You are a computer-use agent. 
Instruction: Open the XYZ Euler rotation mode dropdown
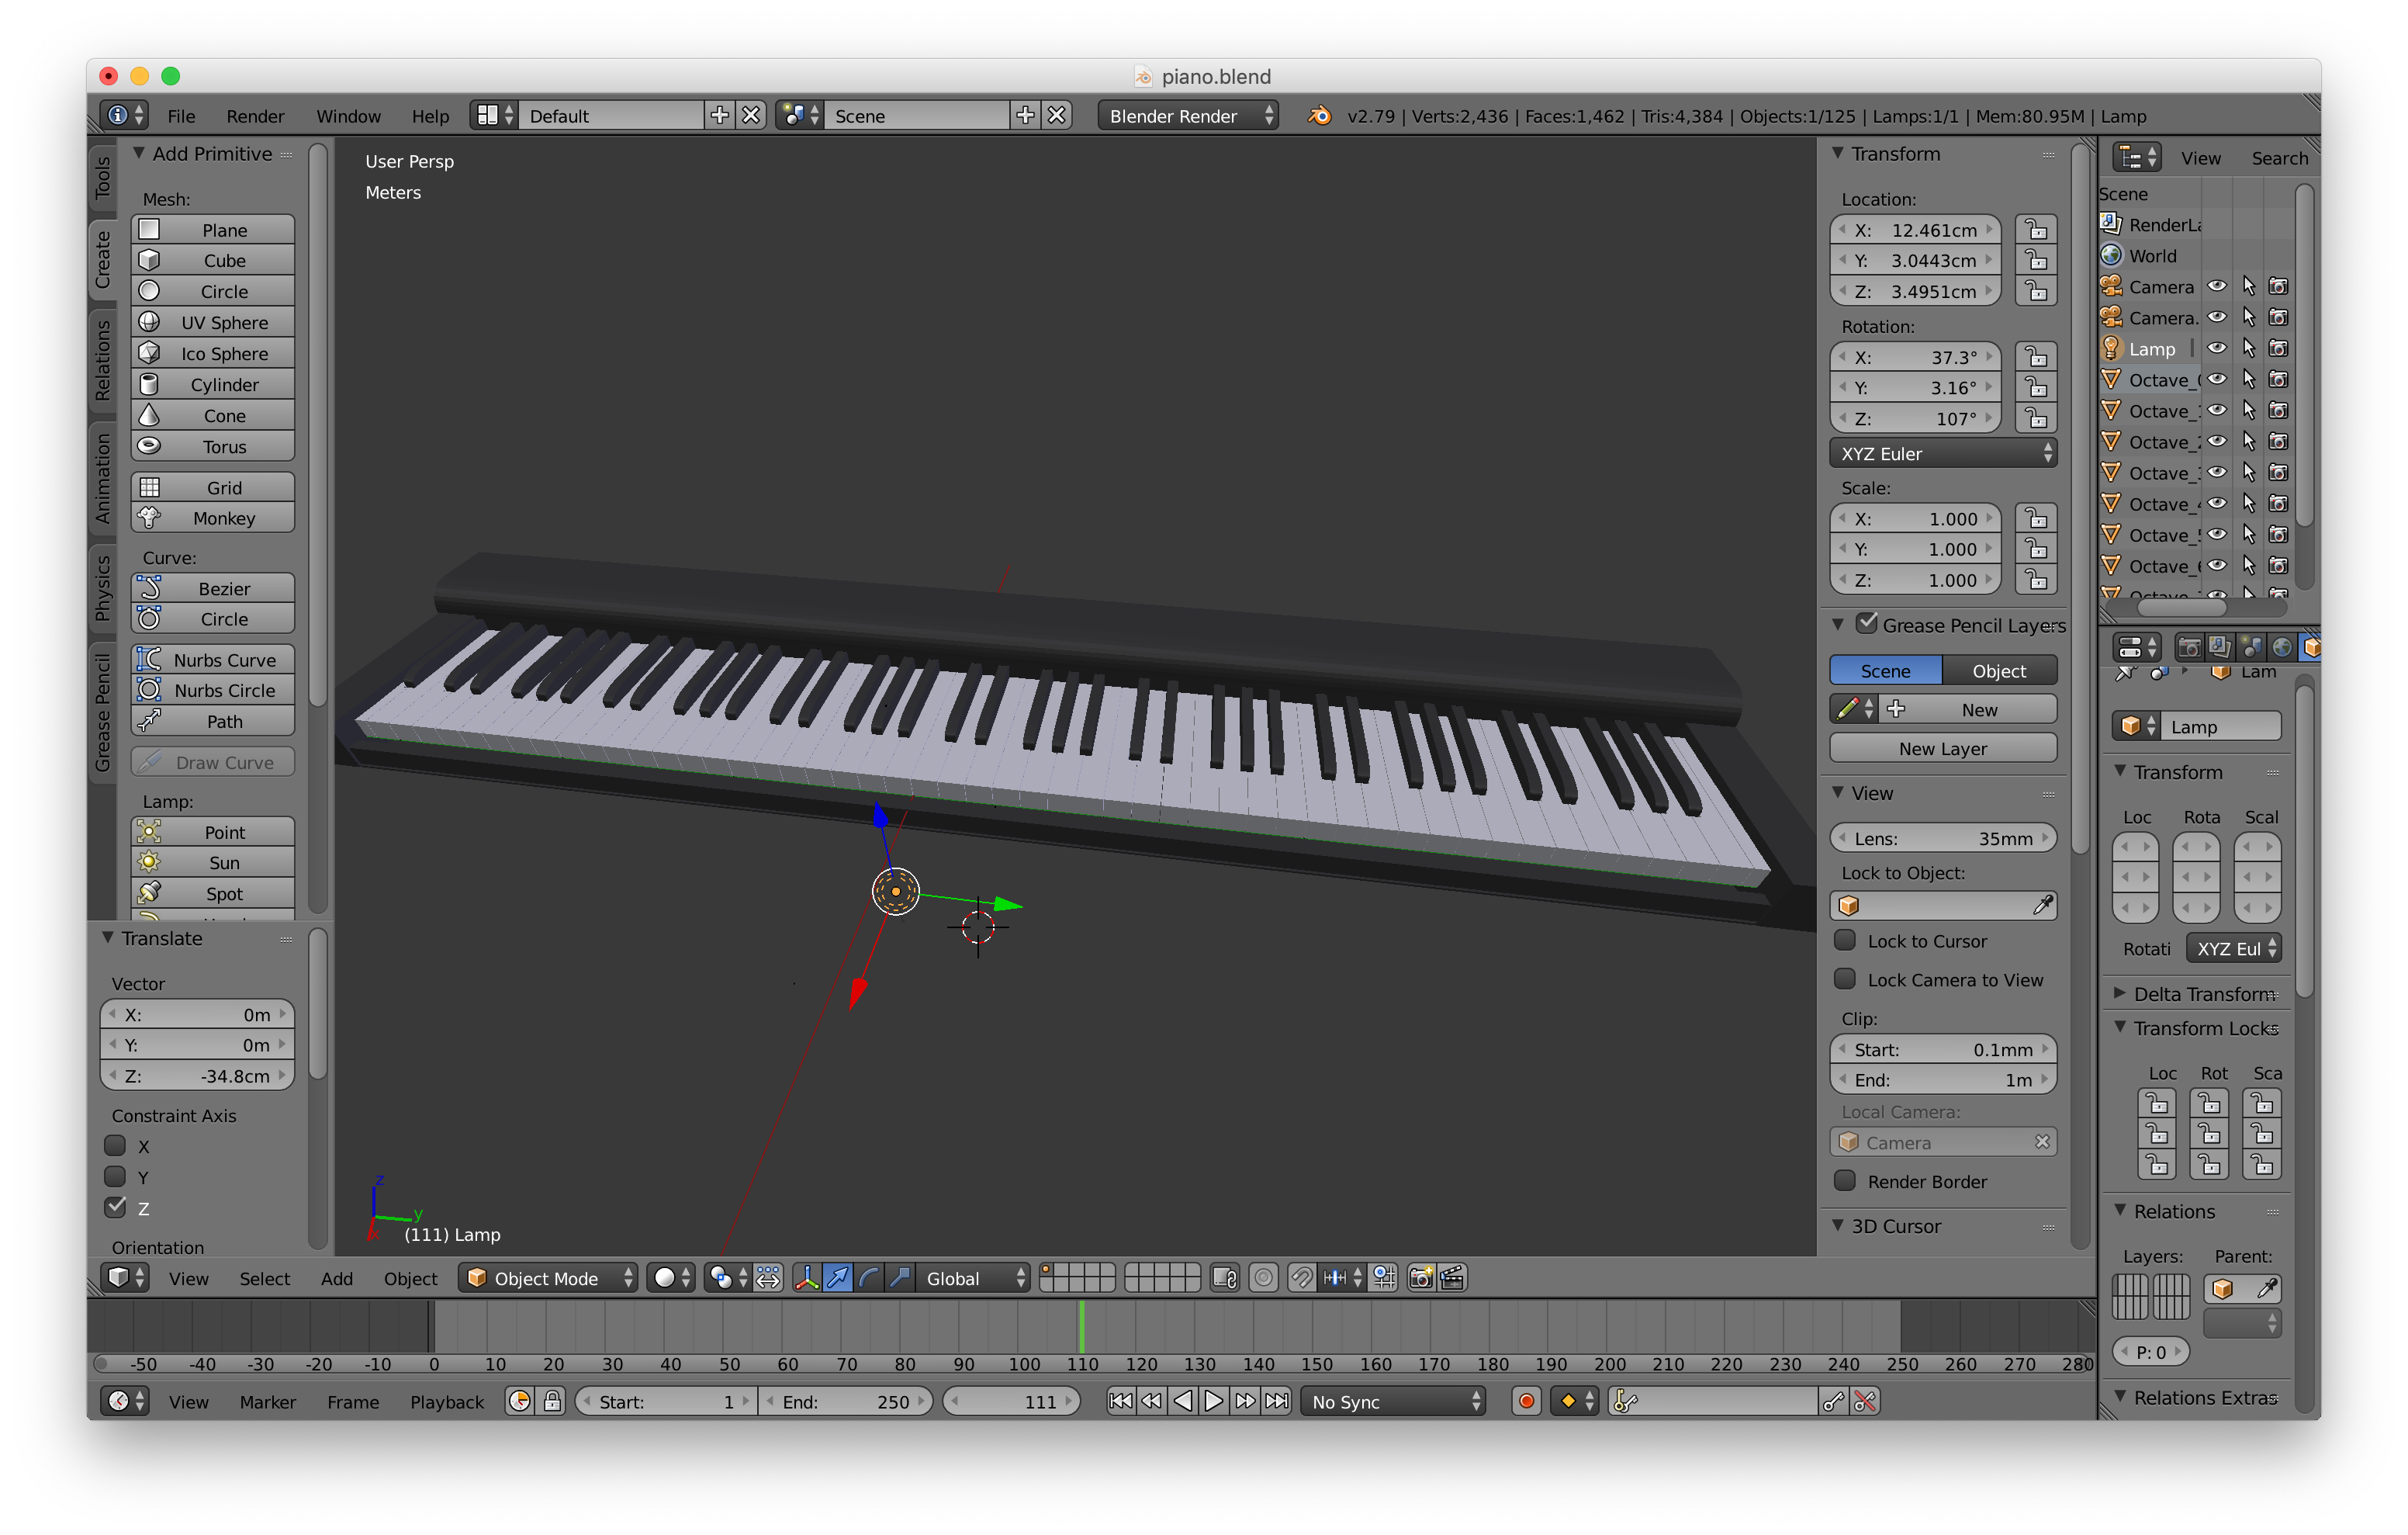pyautogui.click(x=1942, y=453)
